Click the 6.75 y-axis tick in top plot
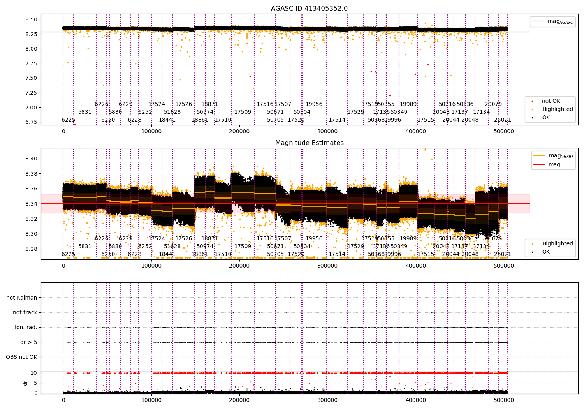 32,122
